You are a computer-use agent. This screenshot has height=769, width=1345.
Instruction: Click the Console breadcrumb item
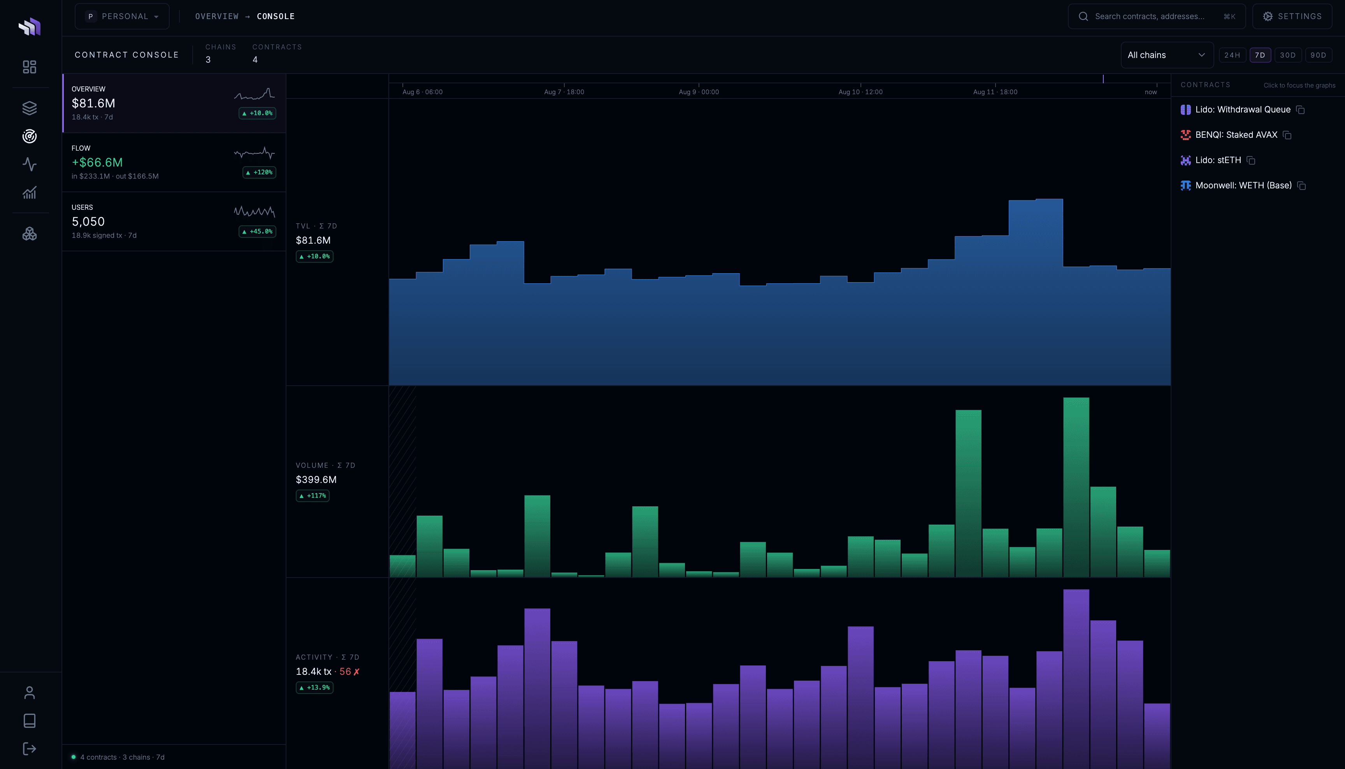[x=276, y=16]
